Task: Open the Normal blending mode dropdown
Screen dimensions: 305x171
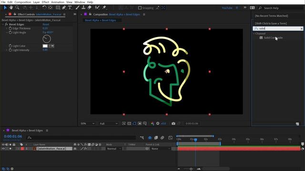Action: (114, 149)
